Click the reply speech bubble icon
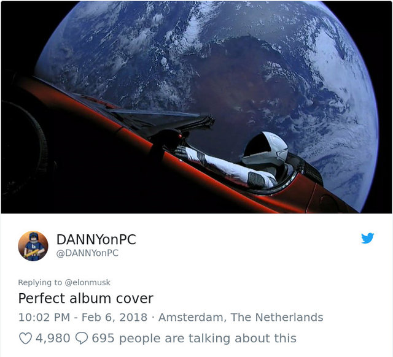This screenshot has height=357, width=393. coord(82,338)
